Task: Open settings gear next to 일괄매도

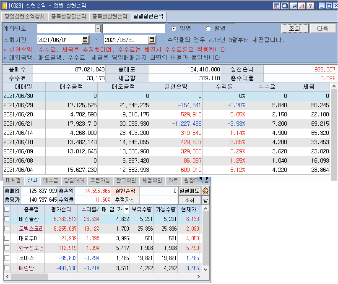Action: 205,191
